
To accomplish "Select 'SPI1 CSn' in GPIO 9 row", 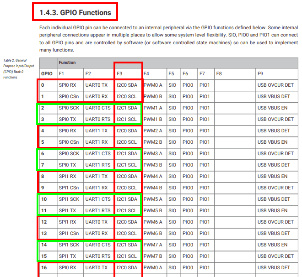I will (69, 188).
